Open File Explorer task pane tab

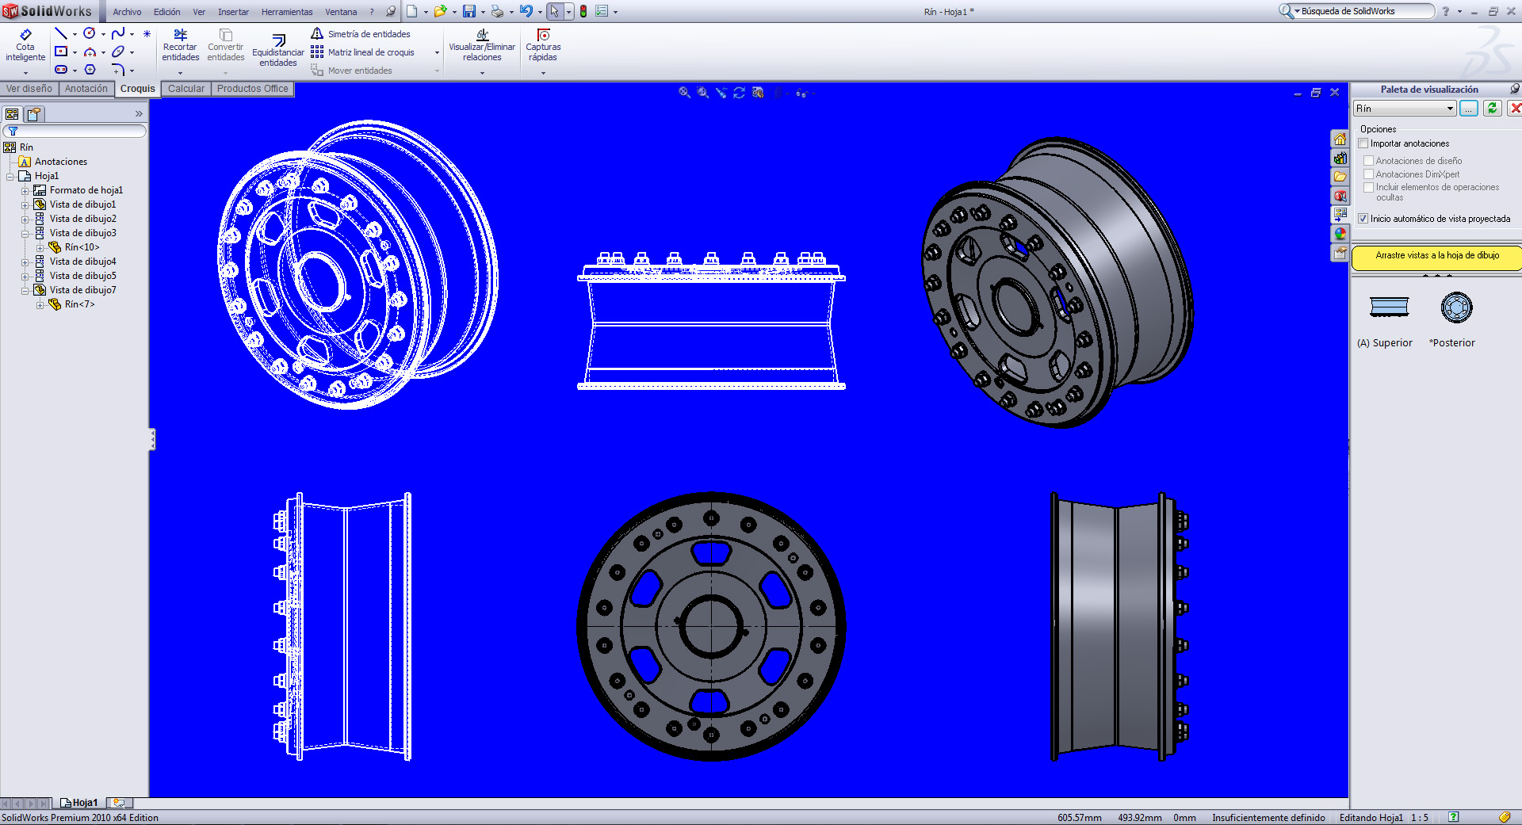tap(1340, 178)
